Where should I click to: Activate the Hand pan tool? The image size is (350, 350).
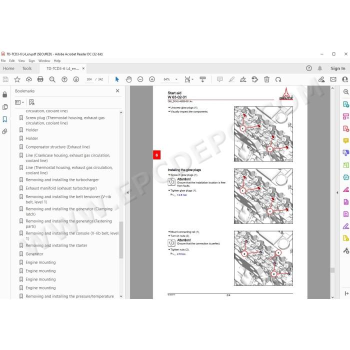(x=128, y=79)
